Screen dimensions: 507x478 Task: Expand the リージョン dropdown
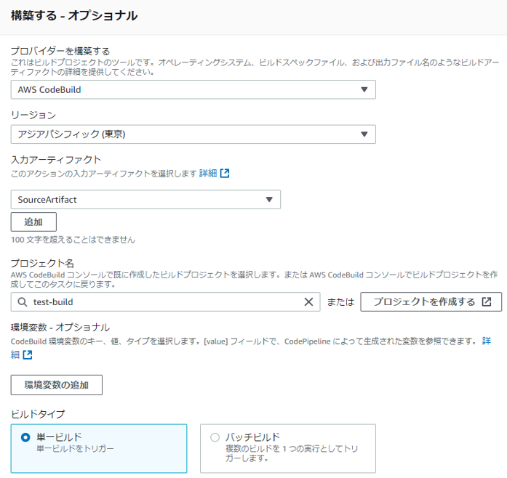[x=193, y=134]
